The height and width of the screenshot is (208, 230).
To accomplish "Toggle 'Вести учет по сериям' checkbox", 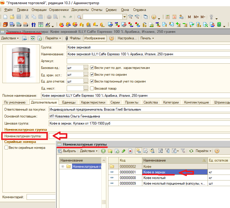I will (92, 74).
